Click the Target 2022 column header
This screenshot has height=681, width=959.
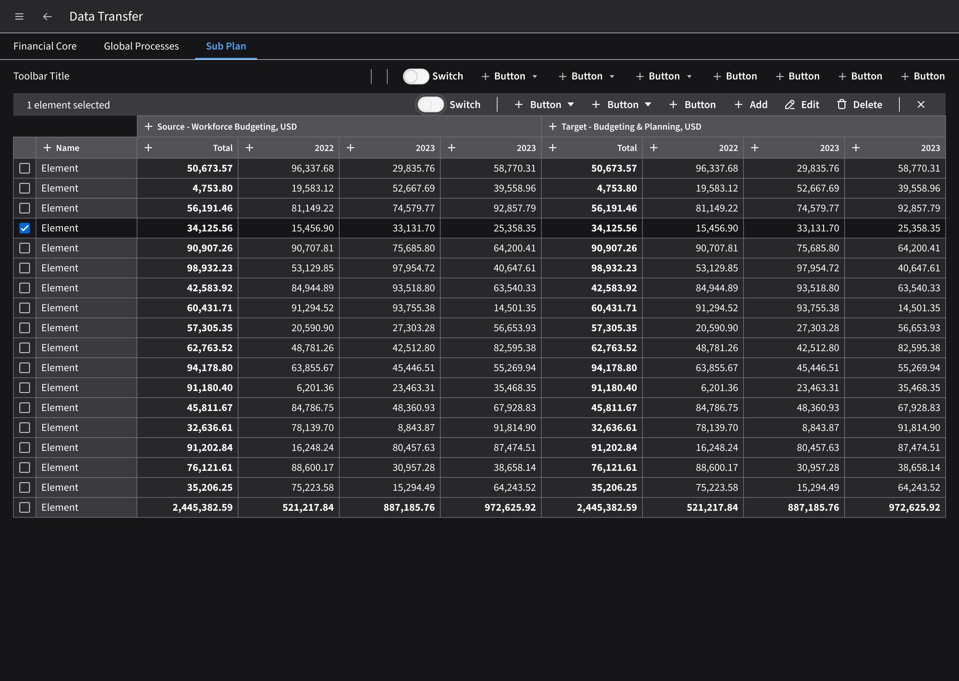click(x=693, y=148)
